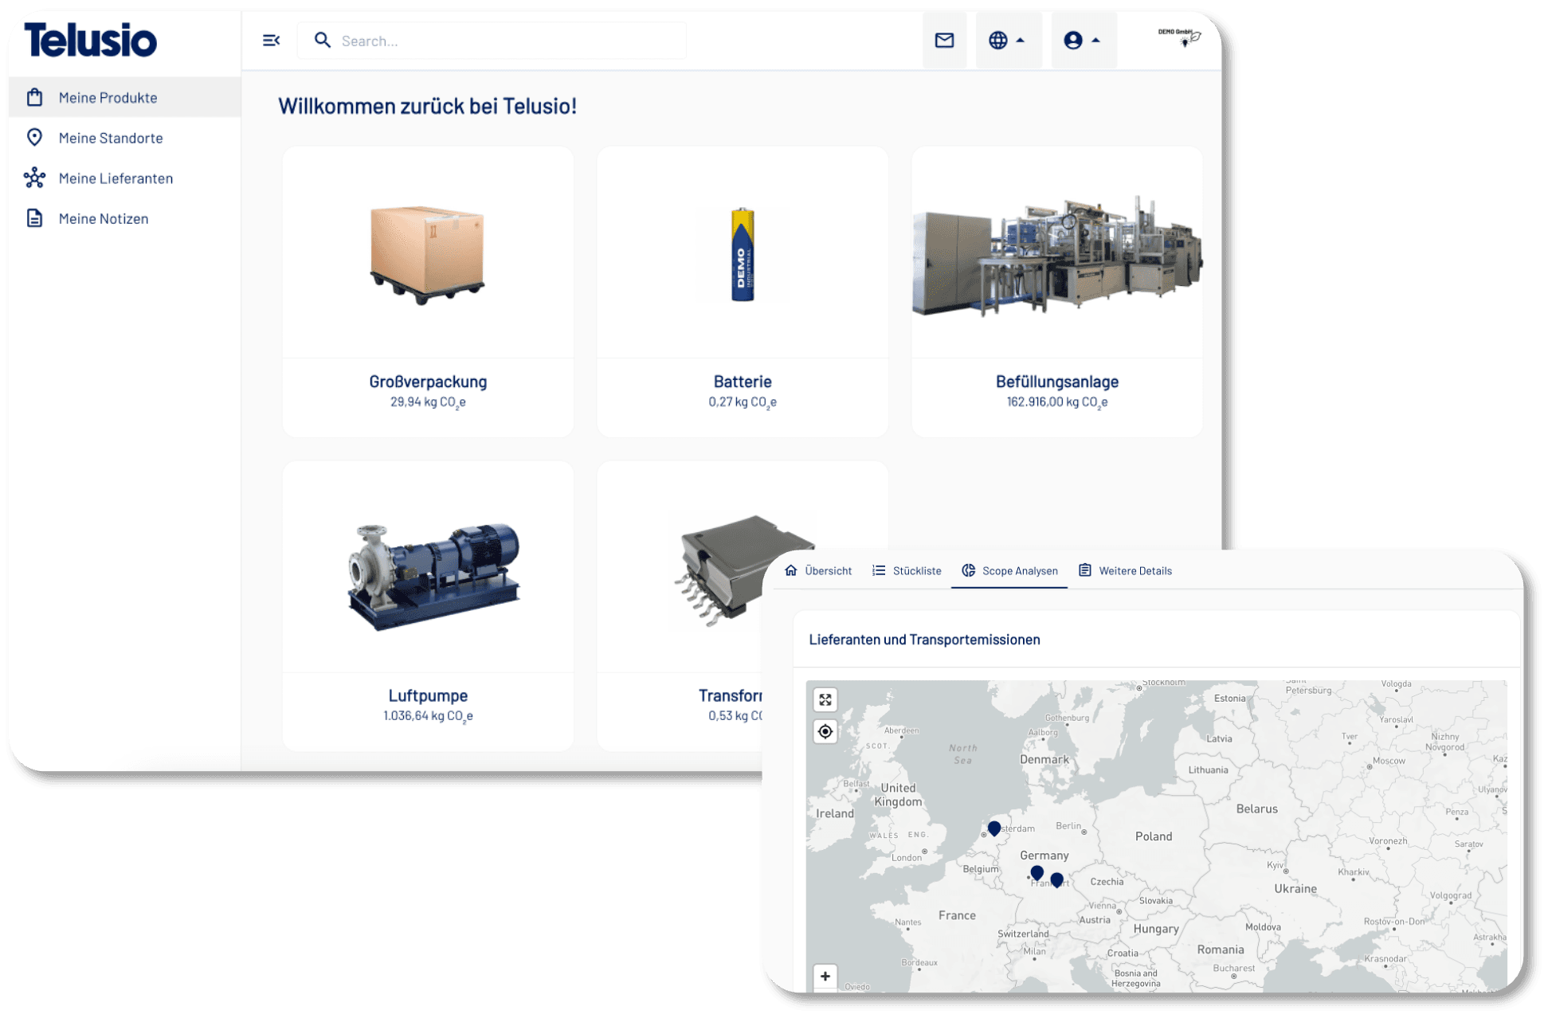Click the supplier pin near Amsterdam
The image size is (1548, 1018).
994,828
